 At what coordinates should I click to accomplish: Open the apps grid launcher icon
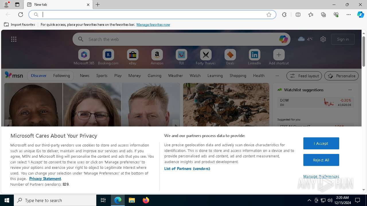(x=14, y=39)
